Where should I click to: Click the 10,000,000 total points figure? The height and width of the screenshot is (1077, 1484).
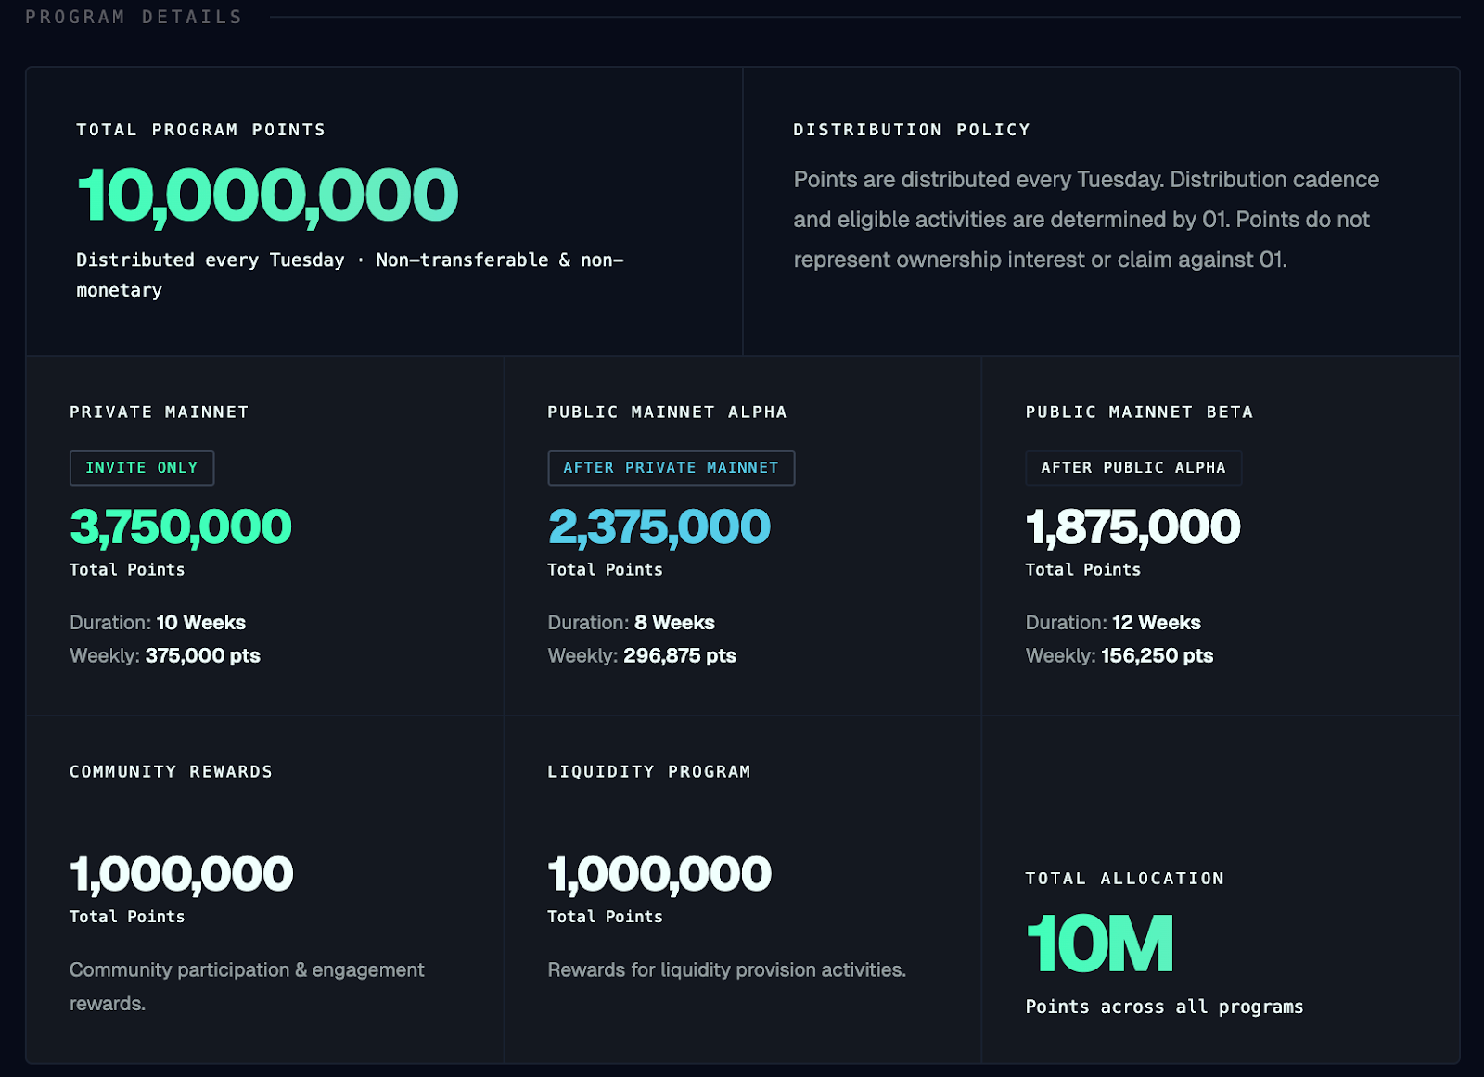click(x=267, y=196)
